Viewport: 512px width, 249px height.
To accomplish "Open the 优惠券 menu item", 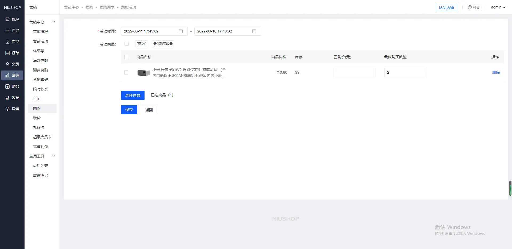I will point(39,51).
